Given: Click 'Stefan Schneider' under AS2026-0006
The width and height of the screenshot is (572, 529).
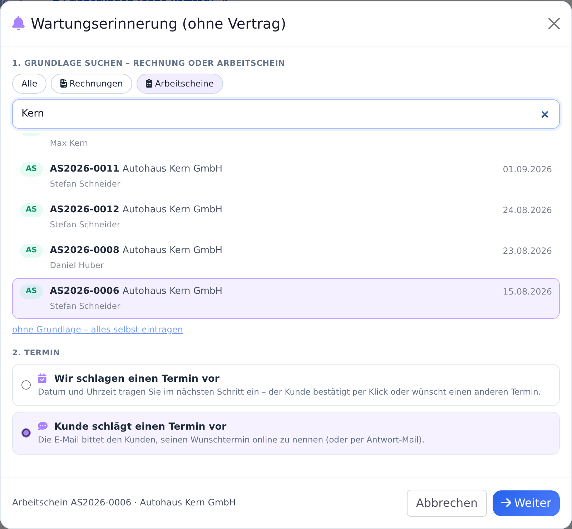Looking at the screenshot, I should click(x=85, y=306).
